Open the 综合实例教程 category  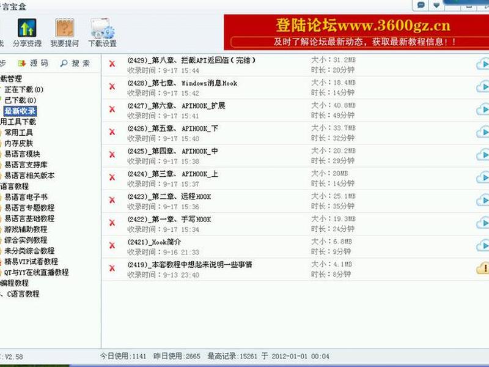coord(26,240)
